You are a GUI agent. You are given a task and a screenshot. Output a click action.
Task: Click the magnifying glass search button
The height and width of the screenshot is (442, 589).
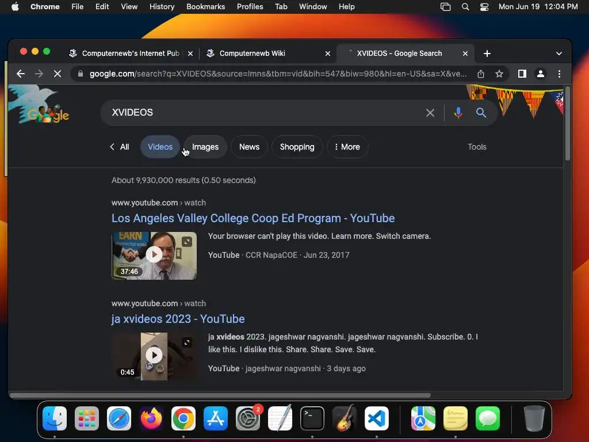coord(481,112)
